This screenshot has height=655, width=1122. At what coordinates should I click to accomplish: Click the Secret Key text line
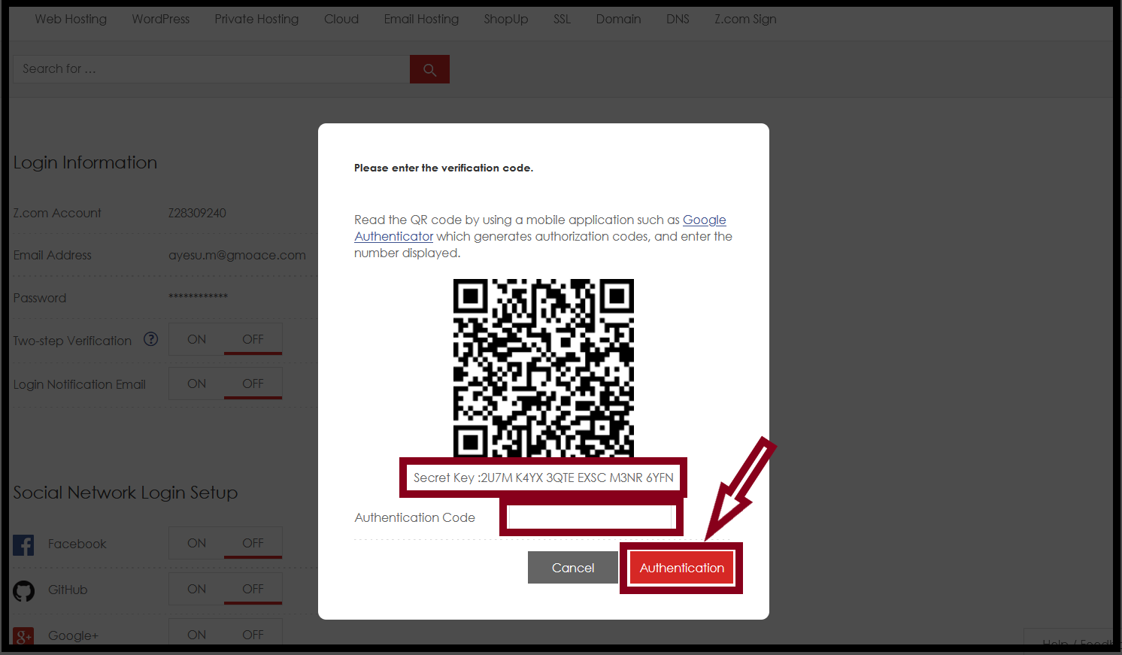pos(544,478)
